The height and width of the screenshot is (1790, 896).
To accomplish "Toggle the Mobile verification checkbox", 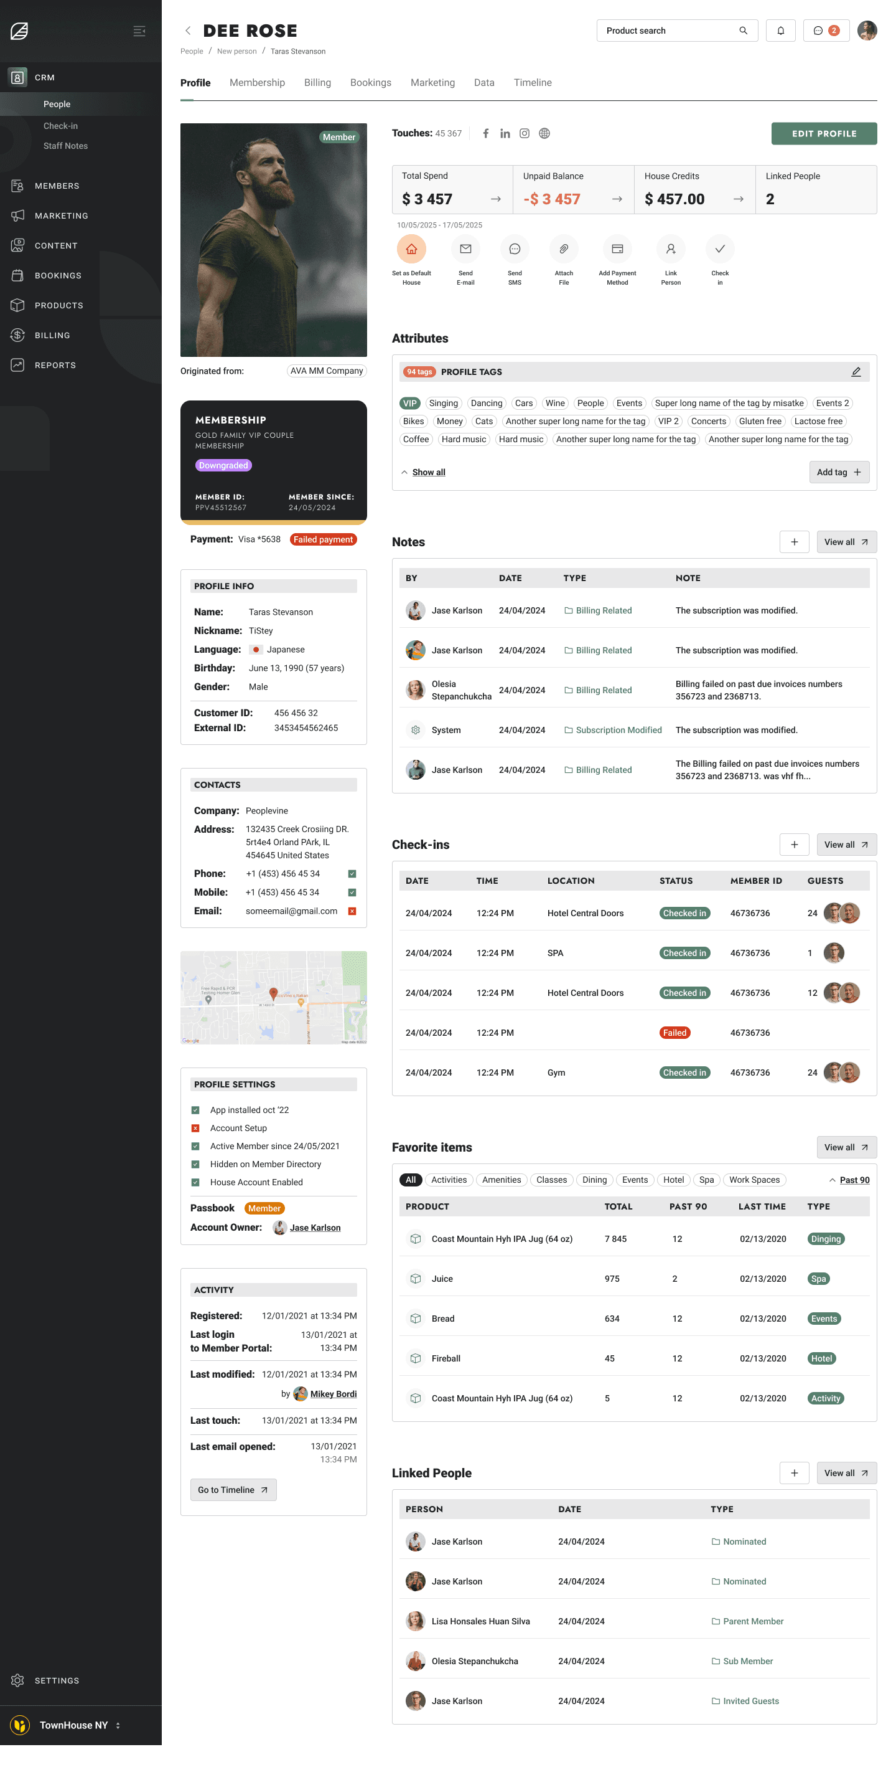I will [x=352, y=893].
